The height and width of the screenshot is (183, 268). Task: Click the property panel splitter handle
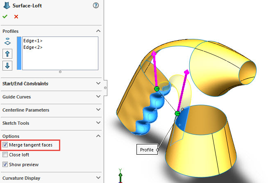(105, 88)
